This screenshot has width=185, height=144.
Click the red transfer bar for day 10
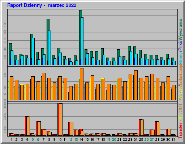pos(58,119)
